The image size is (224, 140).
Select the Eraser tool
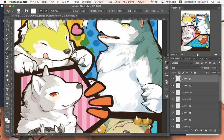tap(7, 67)
